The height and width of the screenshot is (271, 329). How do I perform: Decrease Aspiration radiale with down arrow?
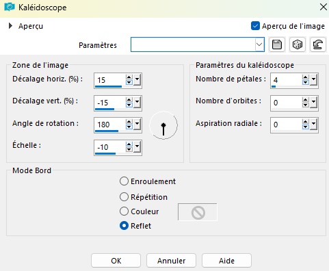306,127
